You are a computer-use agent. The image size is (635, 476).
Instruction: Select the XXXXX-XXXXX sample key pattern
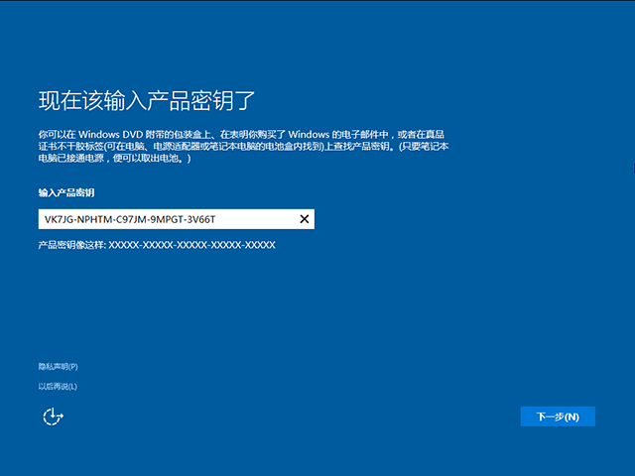tap(191, 244)
